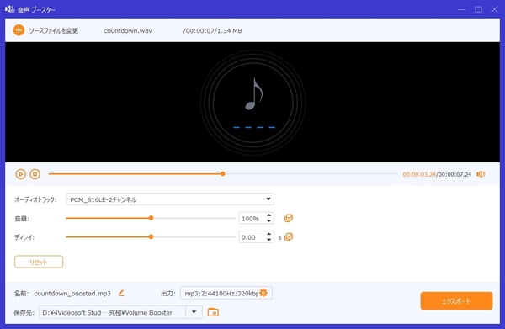Maximize the 音声ブースター window
The height and width of the screenshot is (329, 505).
coord(479,9)
